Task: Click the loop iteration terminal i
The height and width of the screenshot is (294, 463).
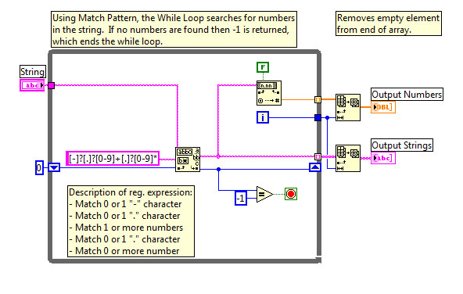Action: (263, 117)
